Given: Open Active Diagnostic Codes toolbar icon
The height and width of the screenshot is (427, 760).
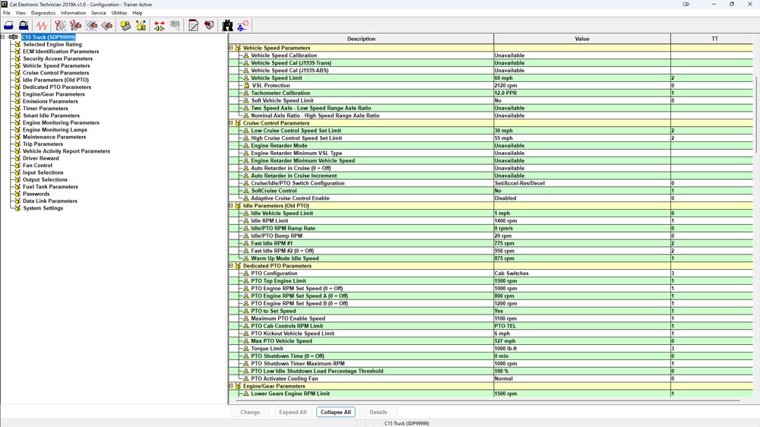Looking at the screenshot, I should [60, 25].
